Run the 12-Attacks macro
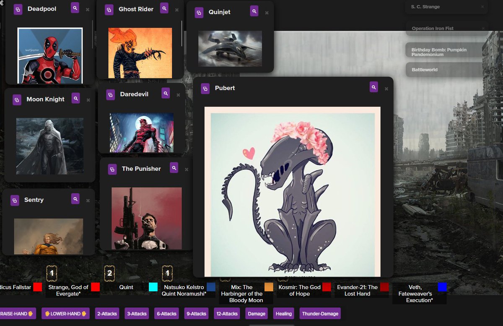The width and height of the screenshot is (503, 326). (x=227, y=314)
